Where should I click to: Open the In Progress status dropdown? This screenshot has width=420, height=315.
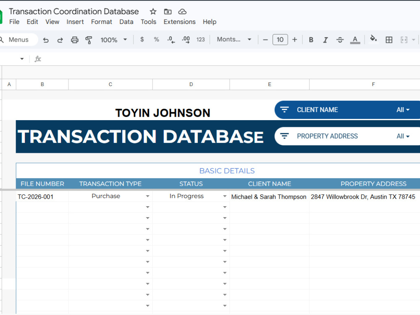tap(225, 196)
